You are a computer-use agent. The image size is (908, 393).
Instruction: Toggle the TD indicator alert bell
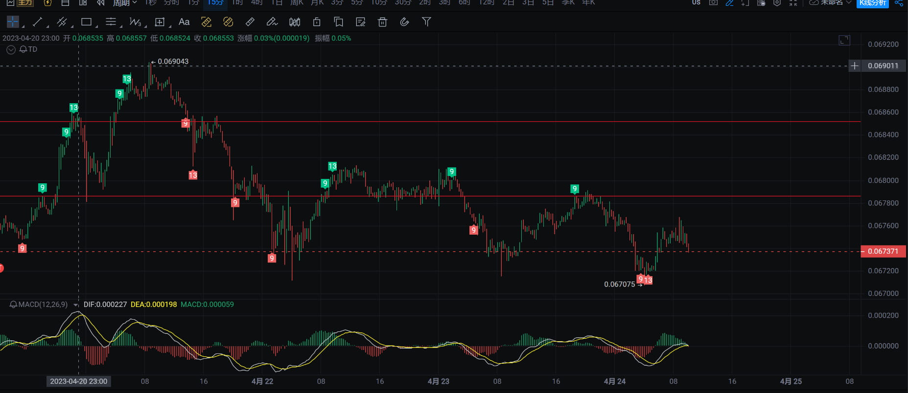tap(23, 49)
